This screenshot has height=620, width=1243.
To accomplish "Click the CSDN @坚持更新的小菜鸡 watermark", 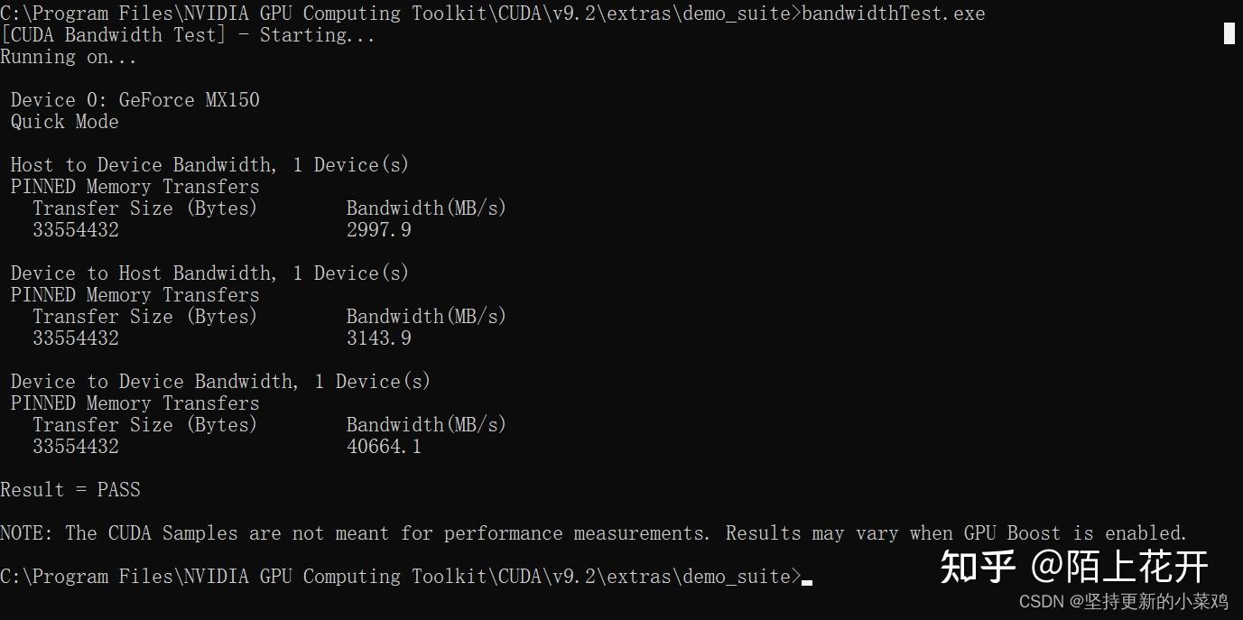I will (1123, 601).
